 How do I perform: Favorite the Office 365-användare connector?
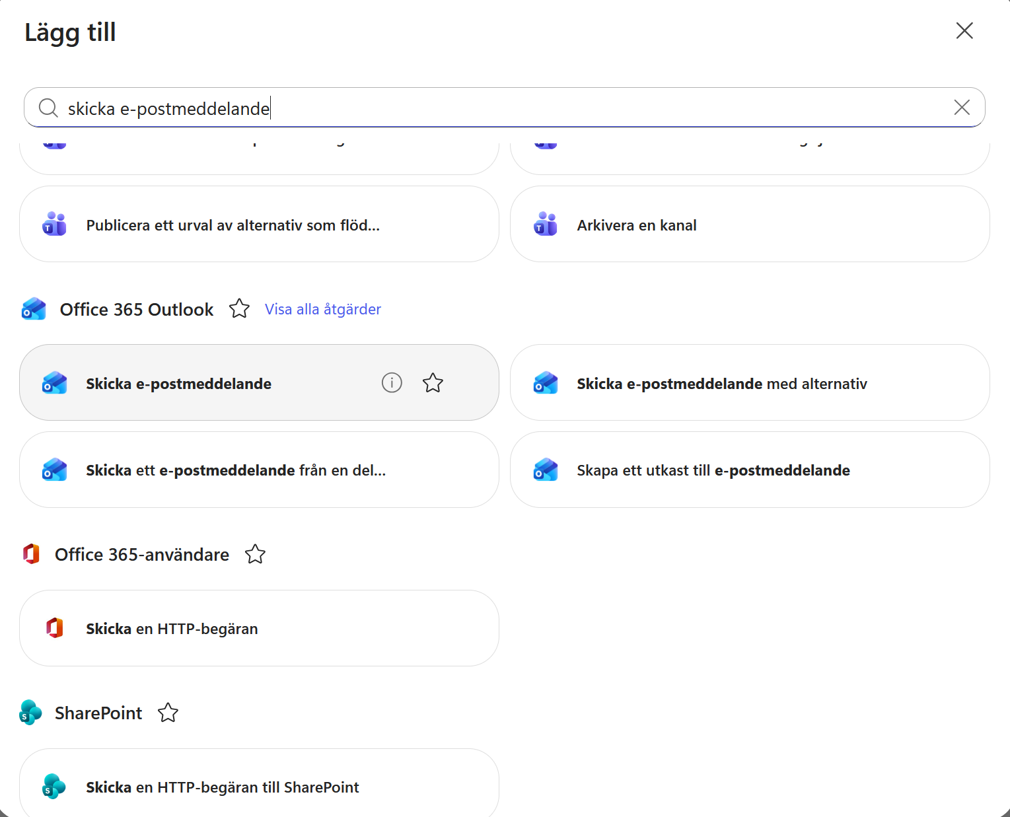tap(255, 554)
